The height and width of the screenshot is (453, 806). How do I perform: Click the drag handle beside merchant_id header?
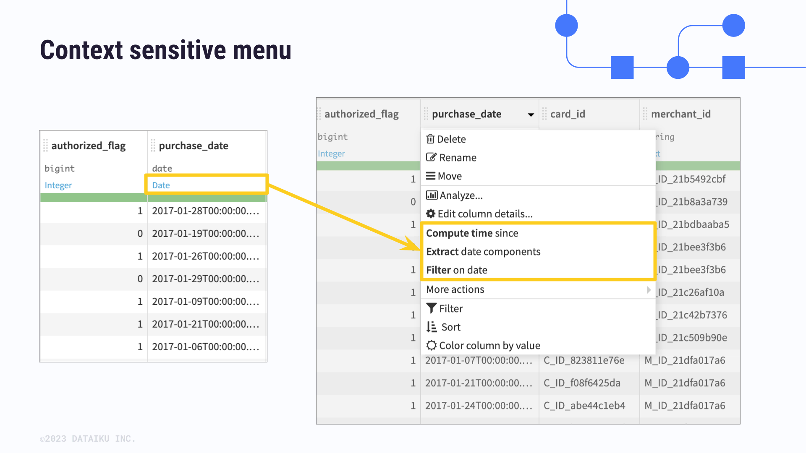tap(644, 114)
